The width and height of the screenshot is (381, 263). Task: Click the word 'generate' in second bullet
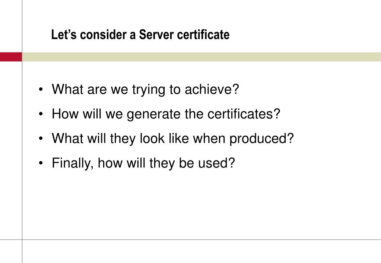[x=153, y=114]
